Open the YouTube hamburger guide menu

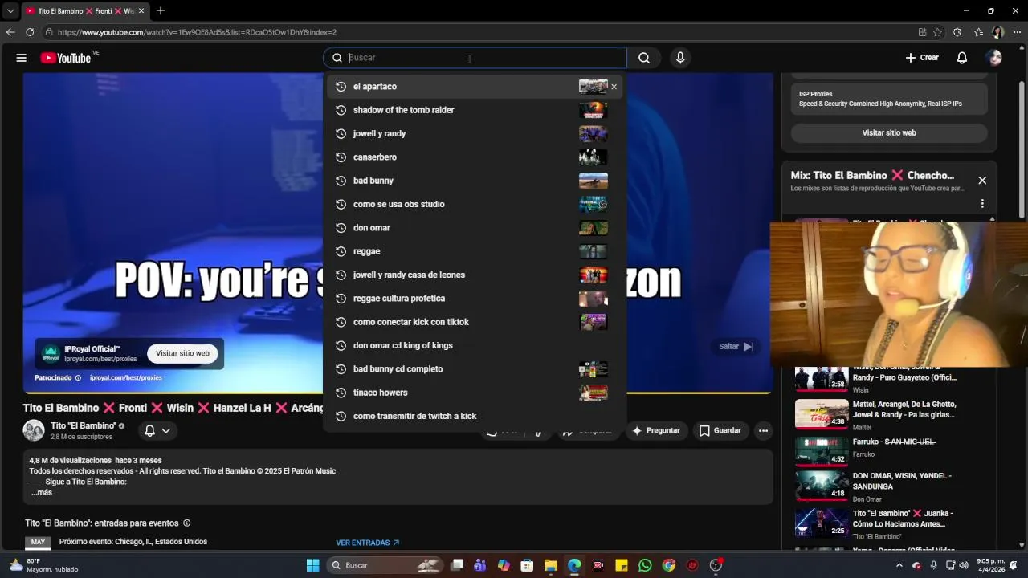point(22,58)
